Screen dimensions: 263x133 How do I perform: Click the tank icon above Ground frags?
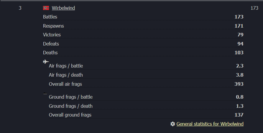[x=45, y=93]
